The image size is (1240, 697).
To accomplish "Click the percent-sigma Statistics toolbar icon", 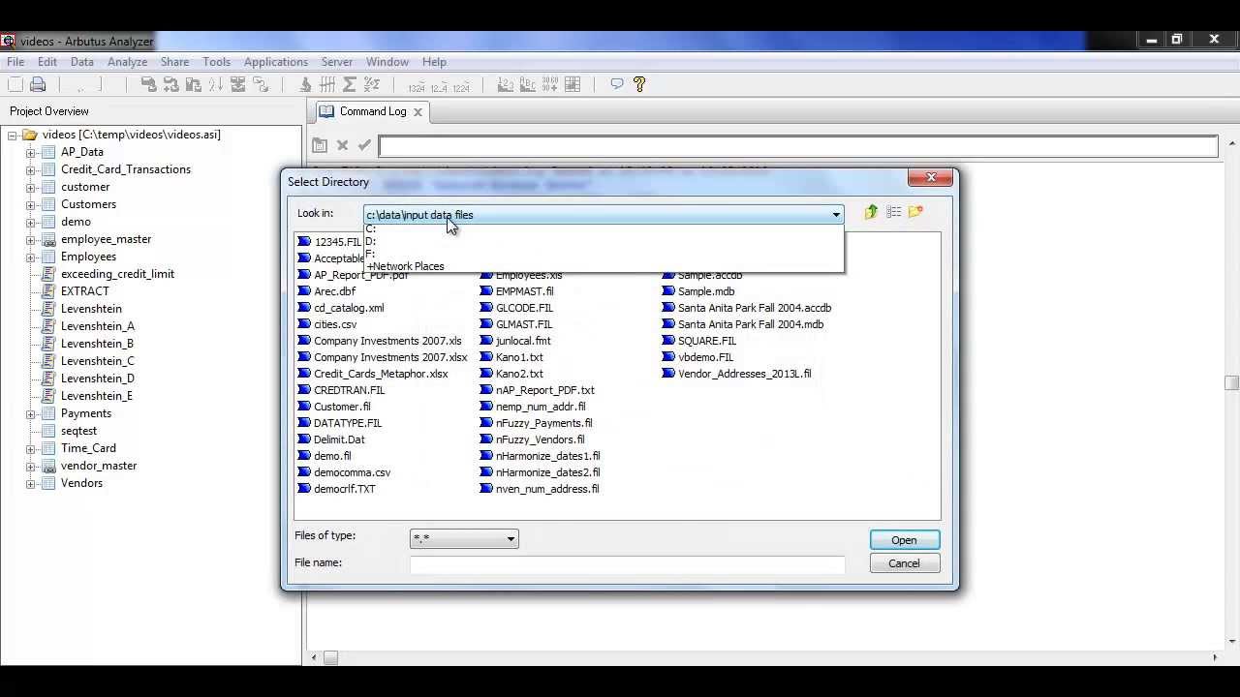I will [x=371, y=84].
